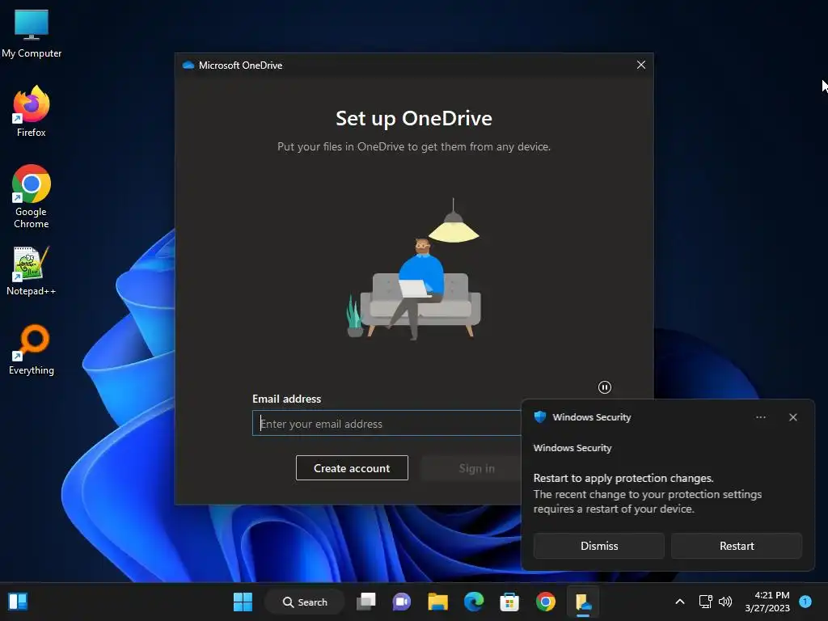This screenshot has width=828, height=621.
Task: Open the Widgets panel on taskbar
Action: pos(18,602)
